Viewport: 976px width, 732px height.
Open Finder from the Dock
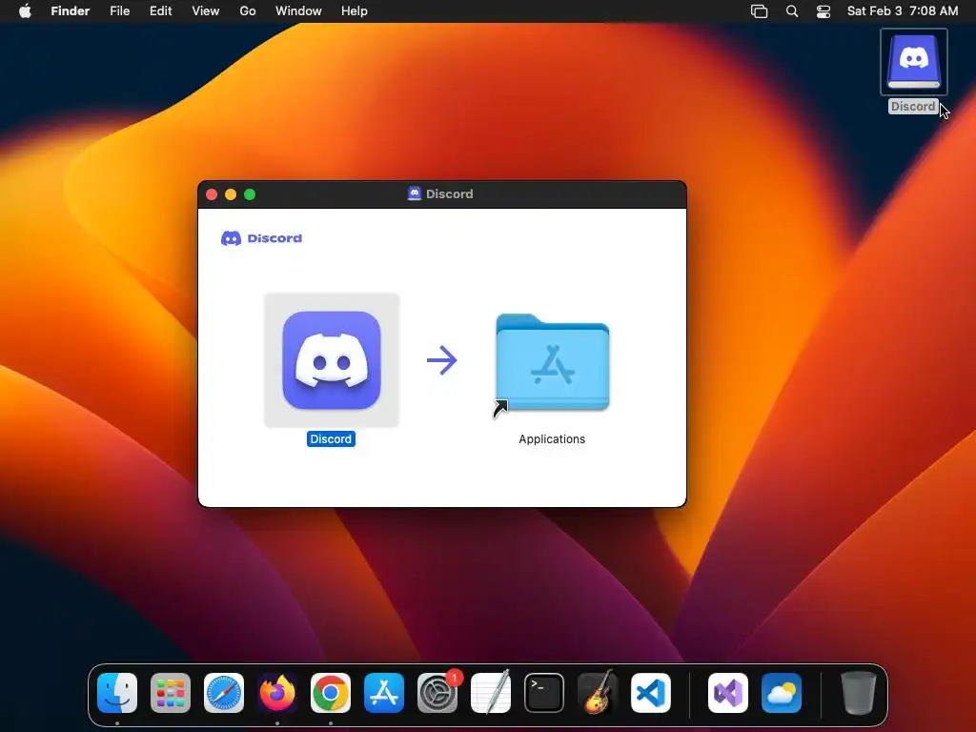[x=117, y=693]
